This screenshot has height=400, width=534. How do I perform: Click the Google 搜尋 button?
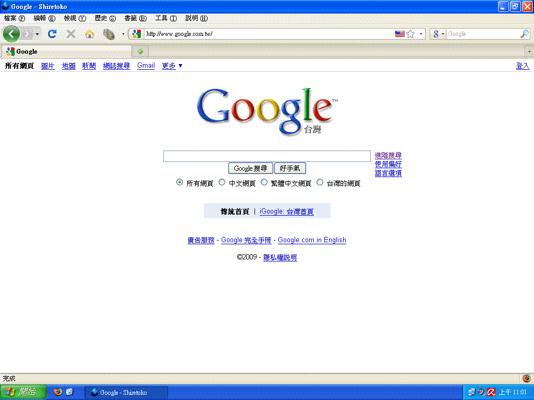coord(250,168)
